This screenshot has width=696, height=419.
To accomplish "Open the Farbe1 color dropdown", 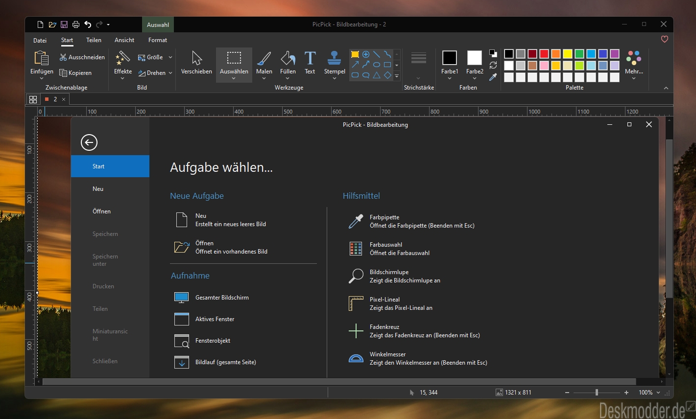I will pos(450,78).
